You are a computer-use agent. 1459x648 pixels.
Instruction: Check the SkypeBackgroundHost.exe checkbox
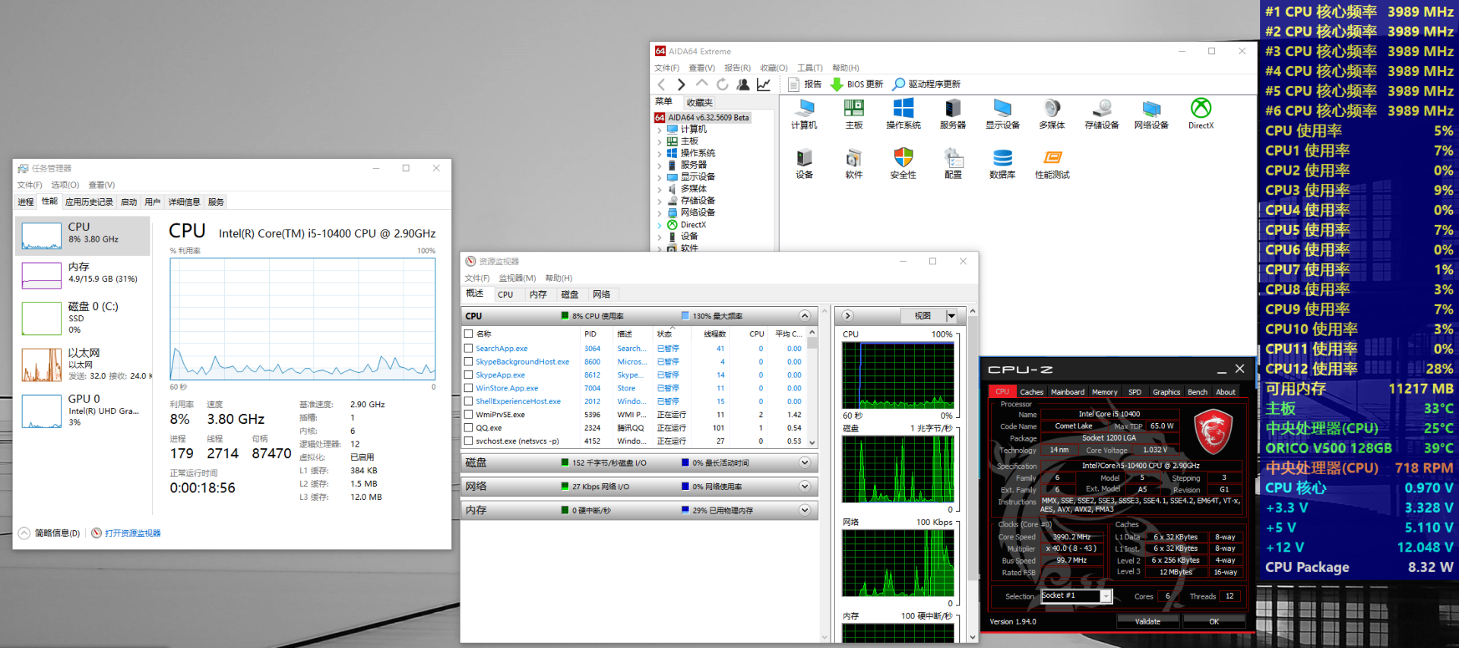(x=468, y=362)
